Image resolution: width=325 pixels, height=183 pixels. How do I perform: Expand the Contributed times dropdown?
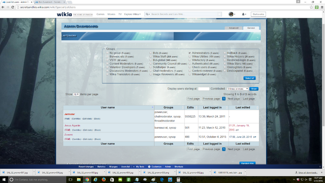pos(238,88)
